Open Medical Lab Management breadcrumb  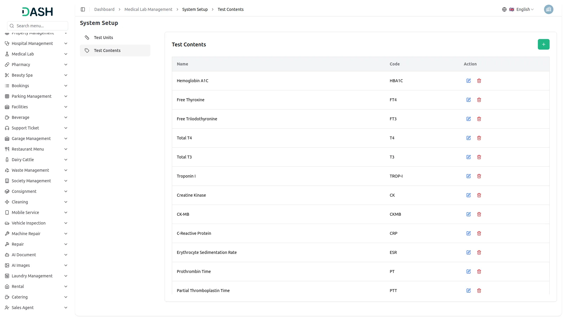pyautogui.click(x=148, y=9)
